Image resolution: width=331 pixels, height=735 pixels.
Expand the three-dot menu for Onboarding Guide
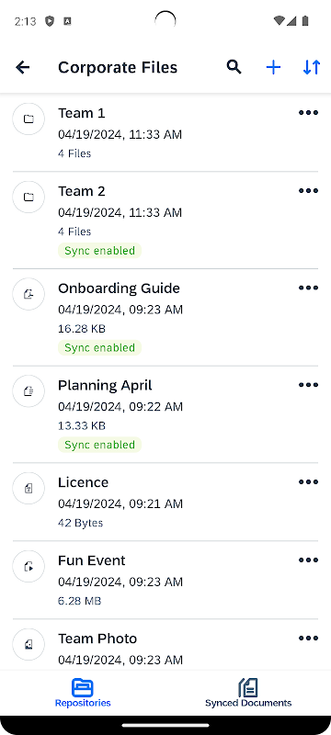pyautogui.click(x=308, y=288)
